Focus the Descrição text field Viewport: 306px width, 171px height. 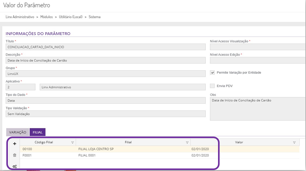[x=106, y=60]
